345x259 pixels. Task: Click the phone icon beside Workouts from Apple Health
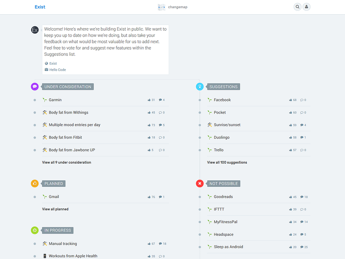(45, 256)
